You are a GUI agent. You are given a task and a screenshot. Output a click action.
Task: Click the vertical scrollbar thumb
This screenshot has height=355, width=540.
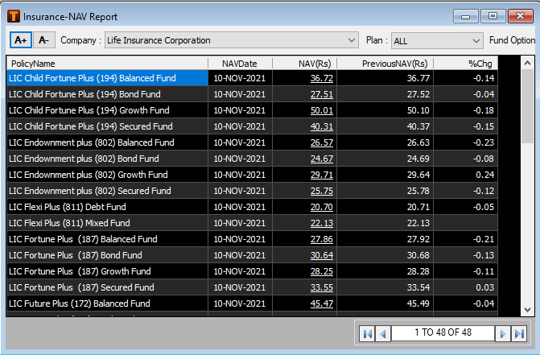(527, 106)
